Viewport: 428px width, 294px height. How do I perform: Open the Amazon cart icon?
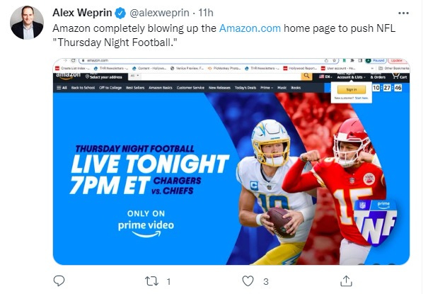(x=400, y=76)
